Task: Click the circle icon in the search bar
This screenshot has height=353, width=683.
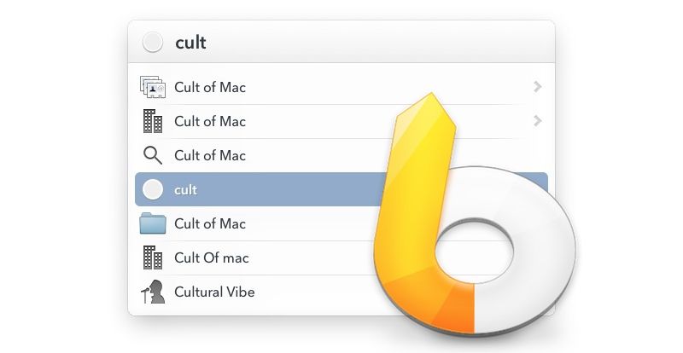Action: tap(153, 42)
